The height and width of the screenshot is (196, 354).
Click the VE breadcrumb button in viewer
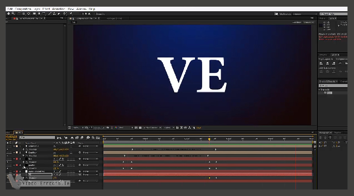point(74,22)
